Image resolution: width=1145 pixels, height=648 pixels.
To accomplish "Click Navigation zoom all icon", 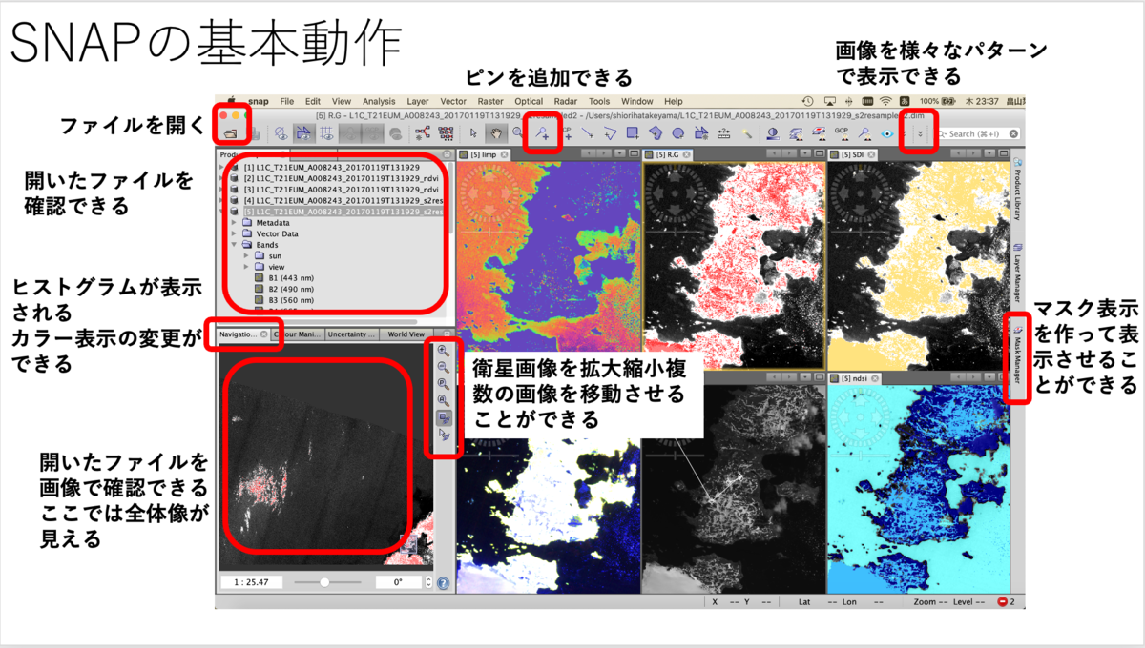I will click(x=443, y=401).
